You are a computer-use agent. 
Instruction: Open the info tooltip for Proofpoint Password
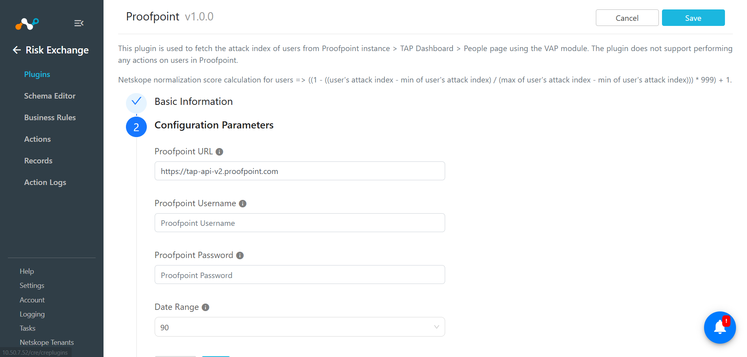(240, 255)
